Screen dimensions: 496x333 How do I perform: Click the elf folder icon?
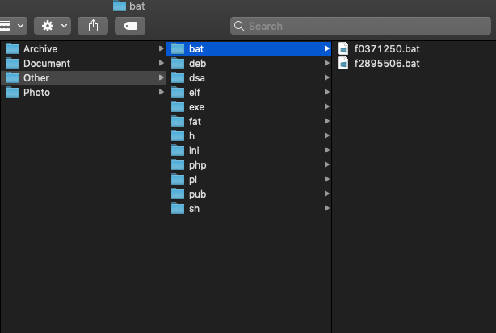point(178,92)
